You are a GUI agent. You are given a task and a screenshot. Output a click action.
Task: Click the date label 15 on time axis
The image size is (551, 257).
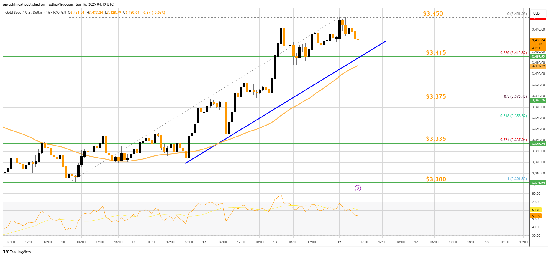339,242
